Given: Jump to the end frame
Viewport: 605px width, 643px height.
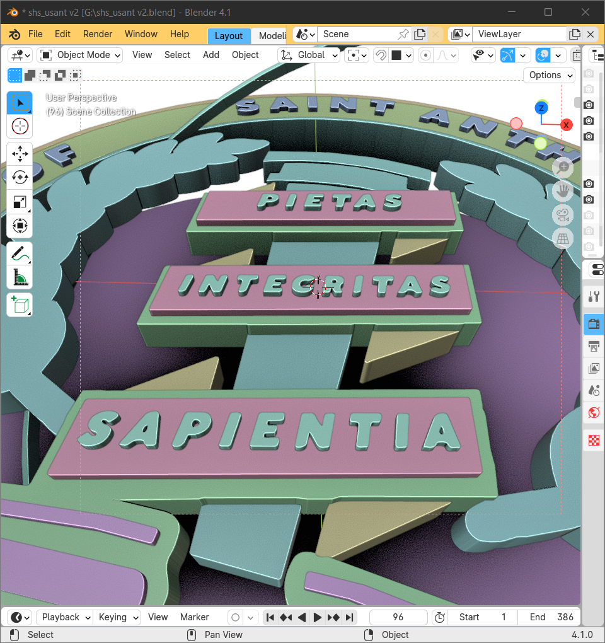Looking at the screenshot, I should click(349, 617).
